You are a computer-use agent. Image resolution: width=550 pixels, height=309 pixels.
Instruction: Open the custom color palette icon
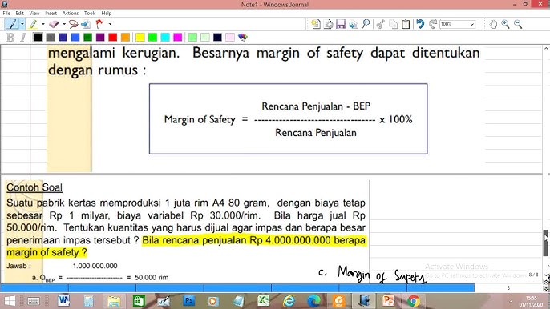click(243, 37)
